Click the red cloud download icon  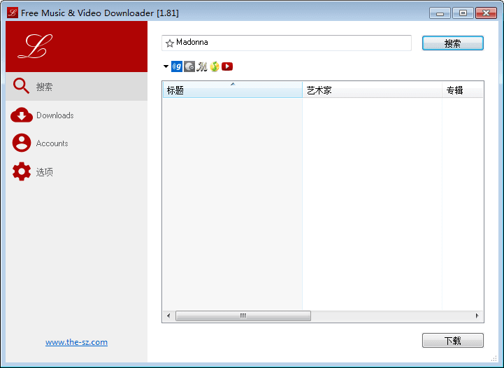point(22,115)
